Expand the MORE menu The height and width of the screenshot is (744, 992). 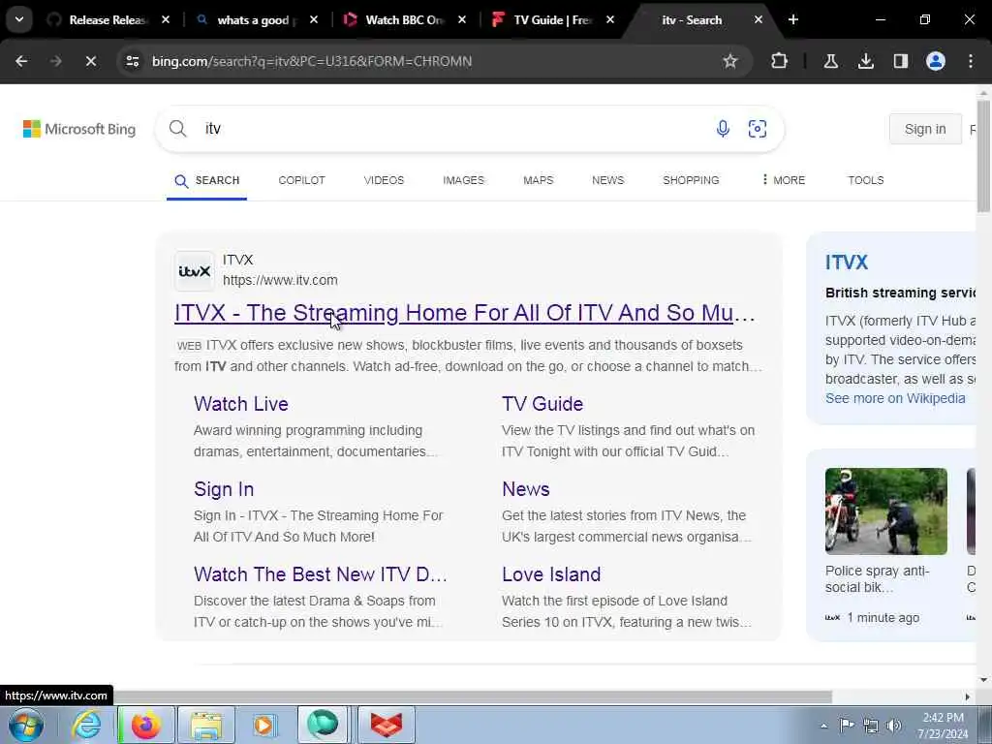(x=783, y=181)
